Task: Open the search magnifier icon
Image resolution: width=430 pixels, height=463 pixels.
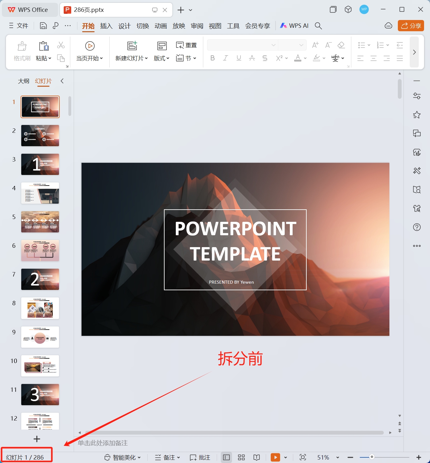Action: pos(318,26)
